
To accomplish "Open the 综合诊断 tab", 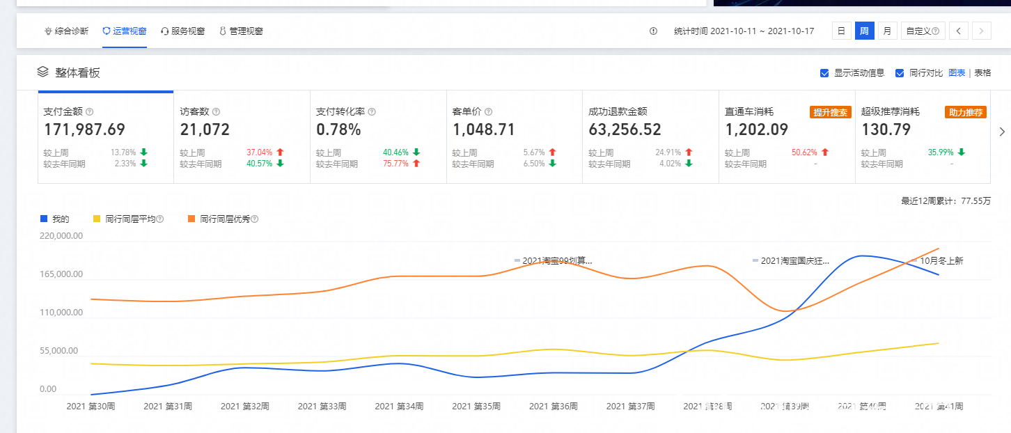I will [66, 31].
